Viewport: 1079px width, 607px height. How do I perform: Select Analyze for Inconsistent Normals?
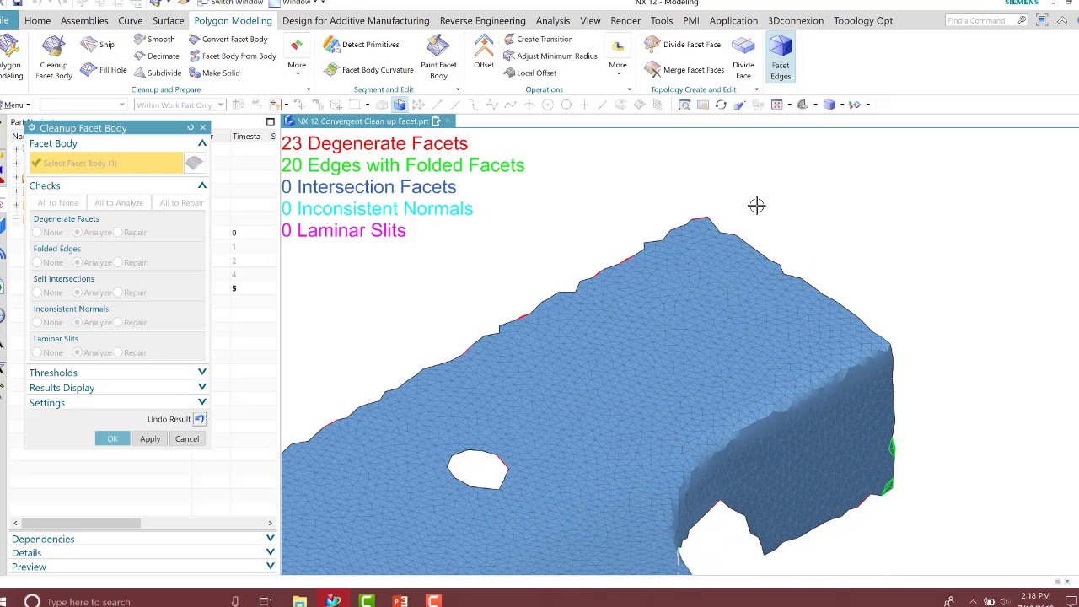pyautogui.click(x=78, y=323)
